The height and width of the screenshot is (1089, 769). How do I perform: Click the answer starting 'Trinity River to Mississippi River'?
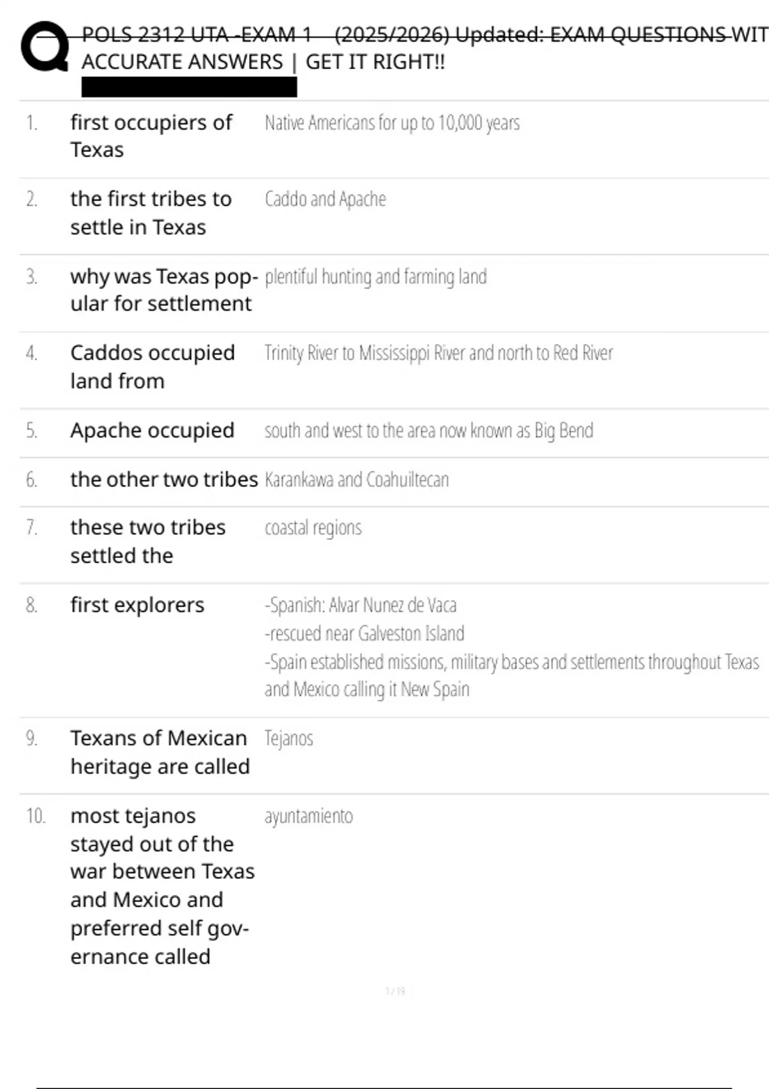click(438, 353)
